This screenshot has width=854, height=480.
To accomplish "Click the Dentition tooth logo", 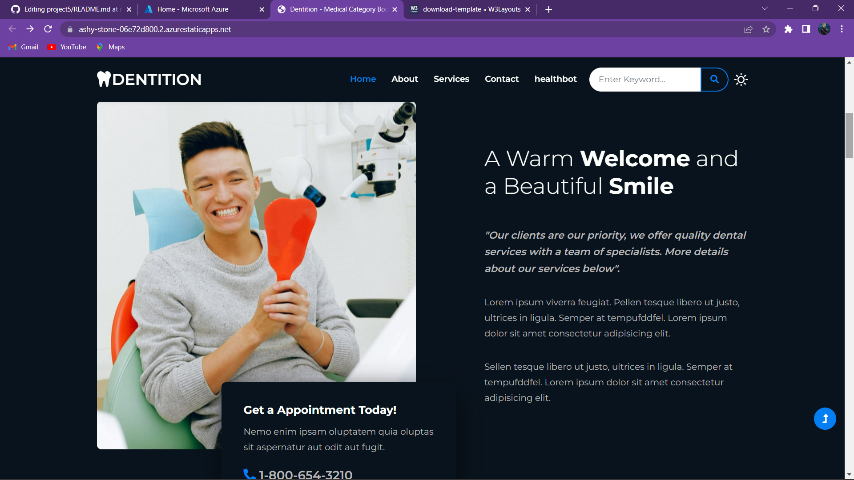I will 149,79.
